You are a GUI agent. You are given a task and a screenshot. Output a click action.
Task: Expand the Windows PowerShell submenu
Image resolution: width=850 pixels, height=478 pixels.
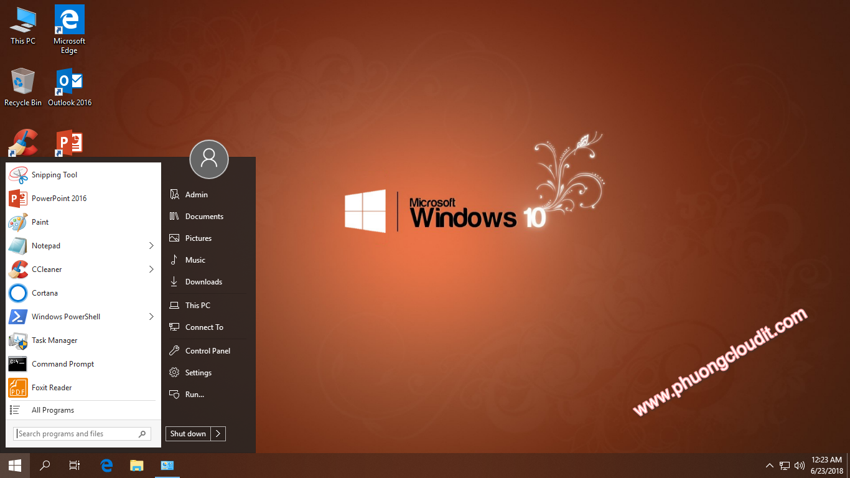coord(151,316)
